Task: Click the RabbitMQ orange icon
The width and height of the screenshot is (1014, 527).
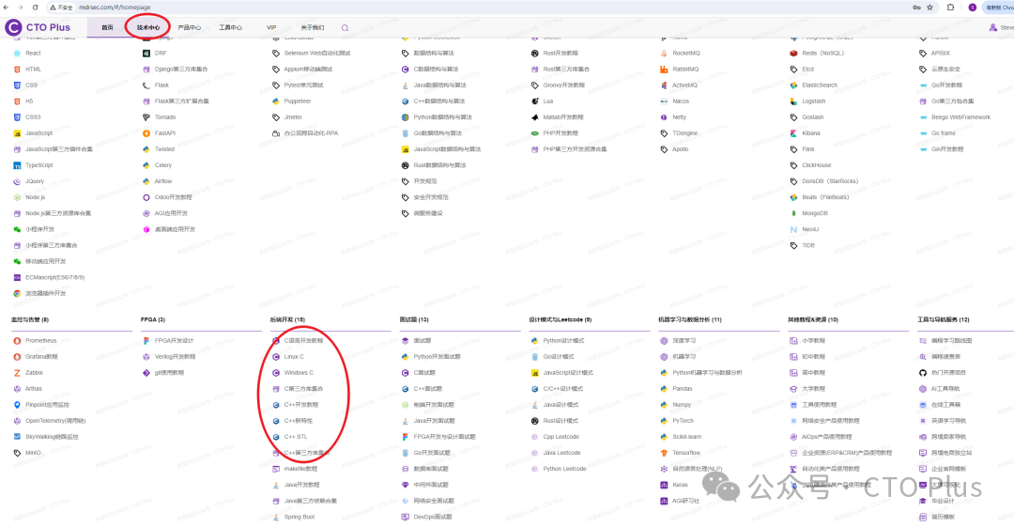Action: [x=664, y=70]
